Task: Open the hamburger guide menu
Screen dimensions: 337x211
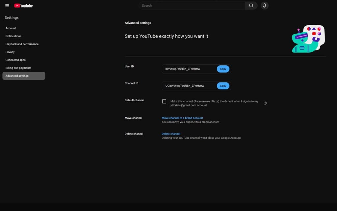Action: point(7,6)
